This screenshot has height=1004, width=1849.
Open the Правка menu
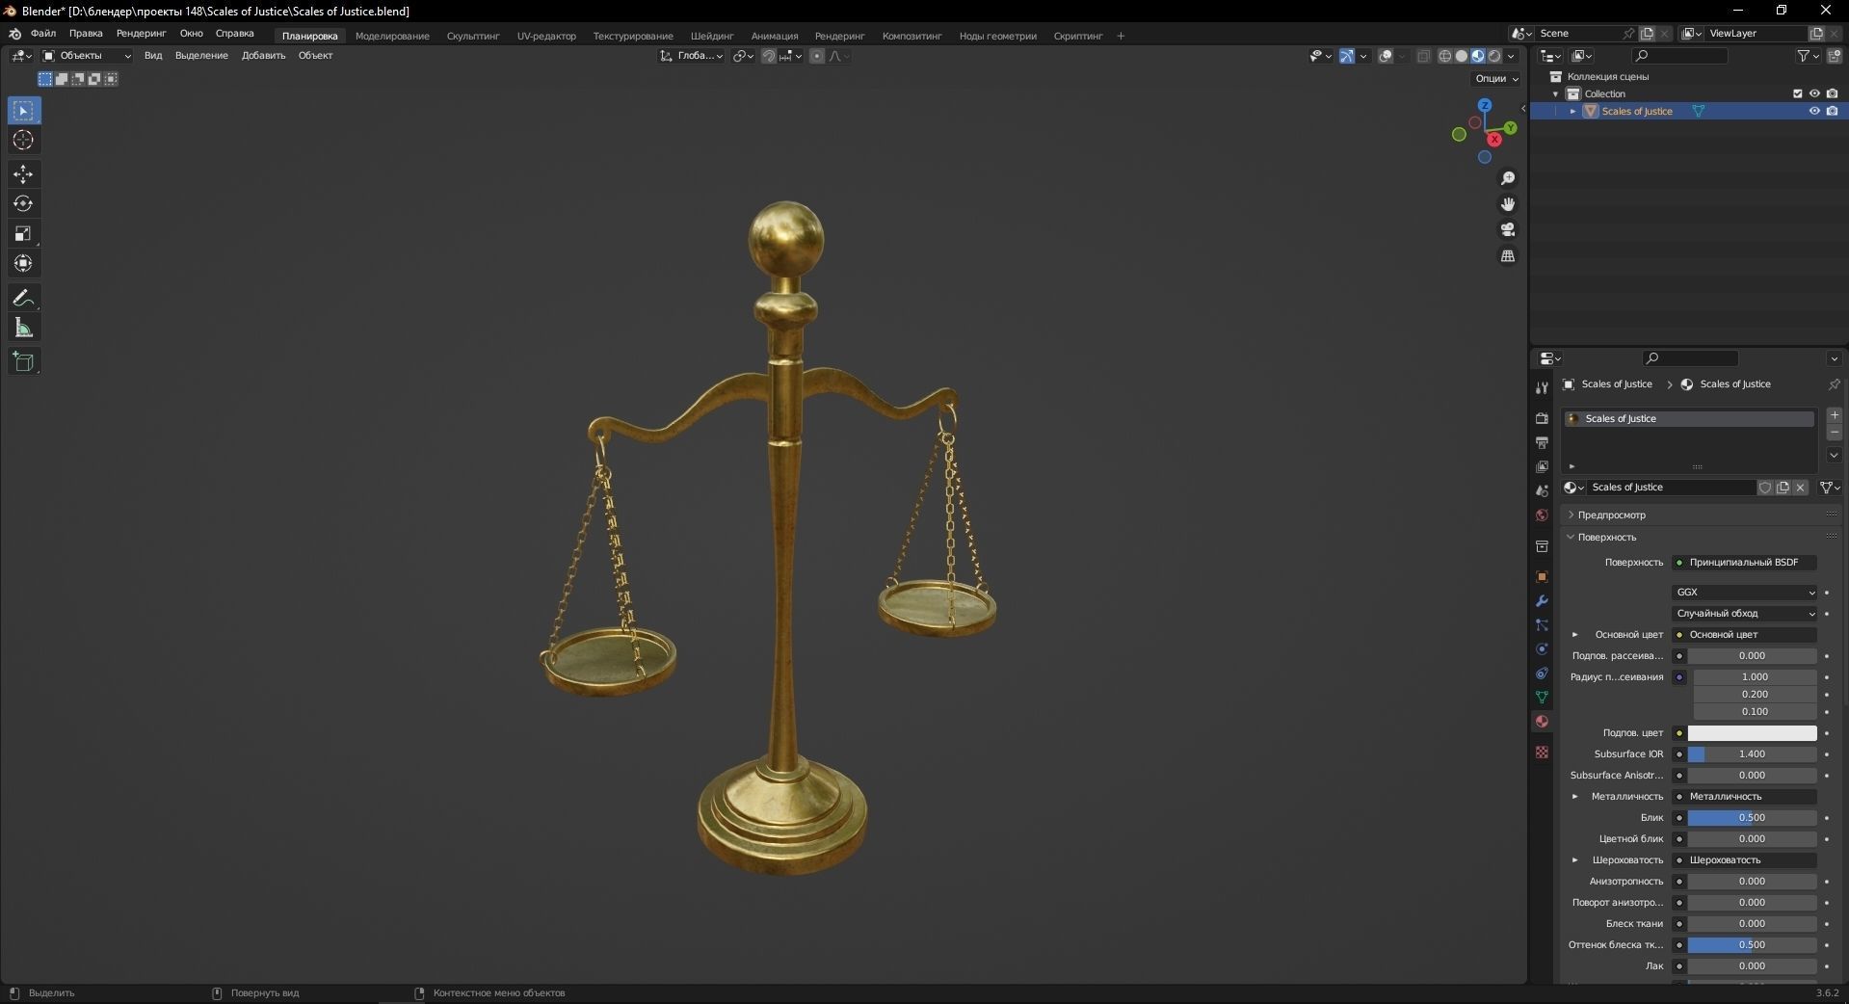[x=86, y=34]
